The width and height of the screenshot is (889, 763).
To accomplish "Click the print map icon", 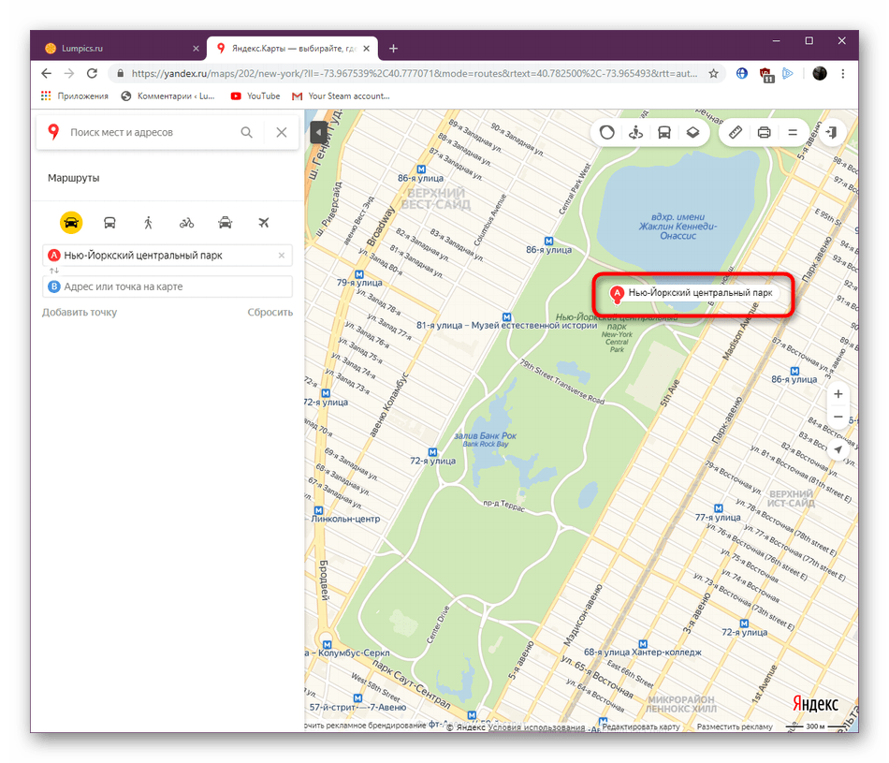I will pos(764,133).
